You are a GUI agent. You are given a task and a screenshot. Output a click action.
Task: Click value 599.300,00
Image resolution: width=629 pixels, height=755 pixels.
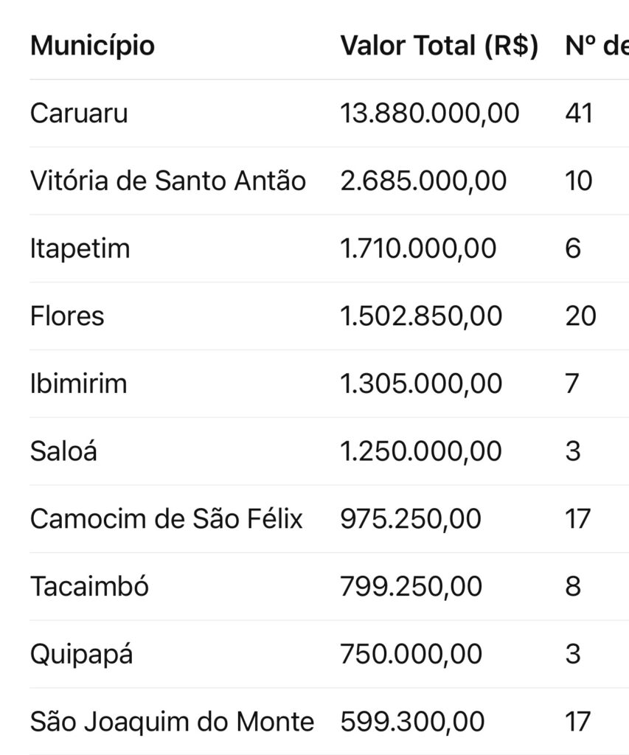pos(412,722)
